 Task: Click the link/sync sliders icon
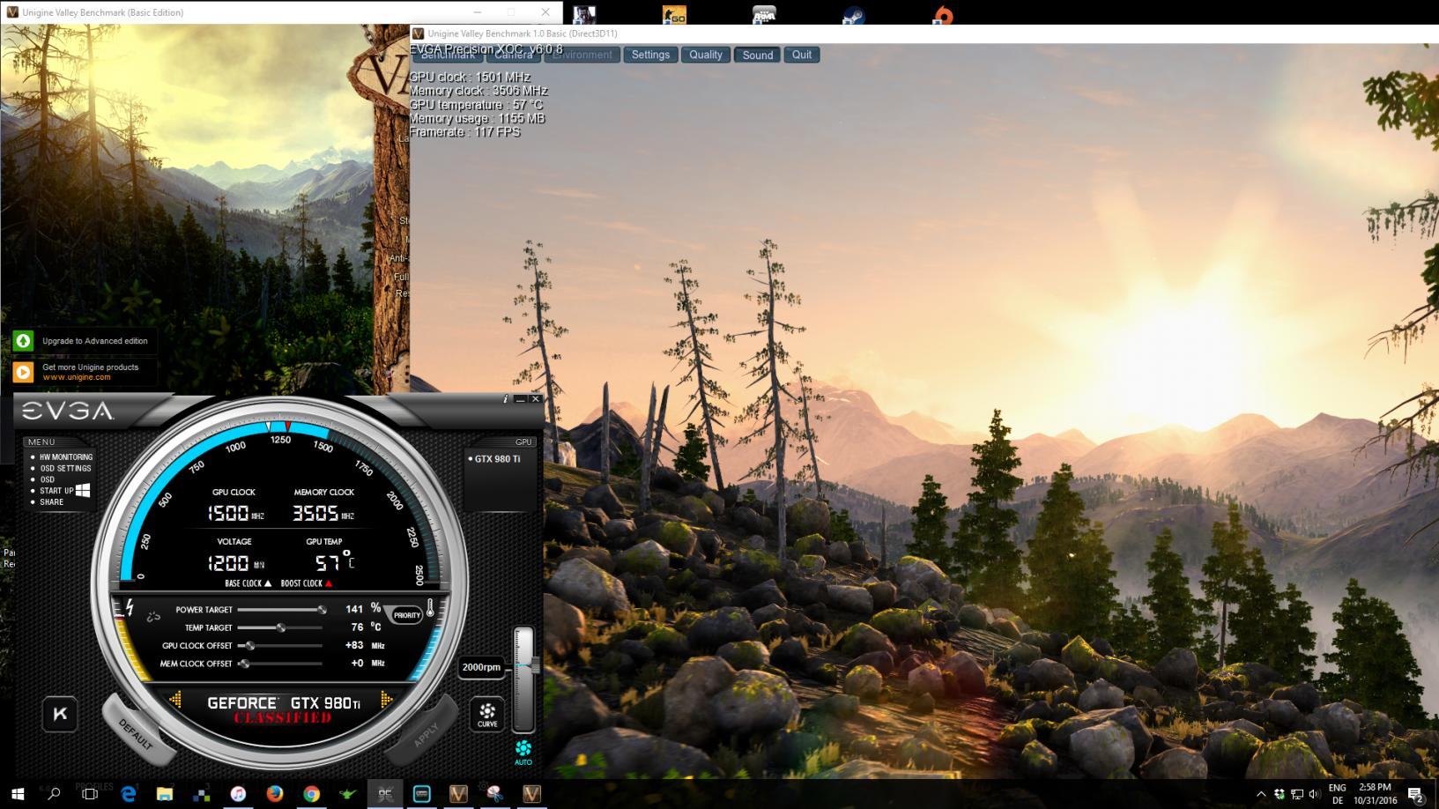click(x=153, y=617)
